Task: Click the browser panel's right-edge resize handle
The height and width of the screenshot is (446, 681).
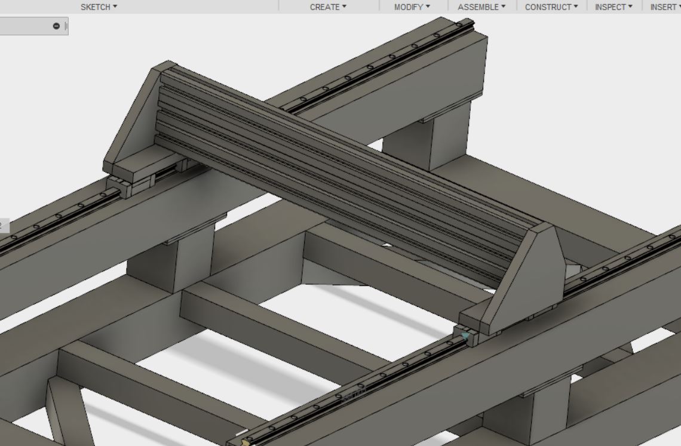Action: 66,26
